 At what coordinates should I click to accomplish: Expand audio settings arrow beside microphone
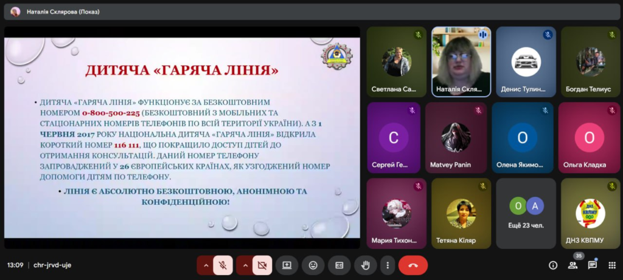pos(206,265)
